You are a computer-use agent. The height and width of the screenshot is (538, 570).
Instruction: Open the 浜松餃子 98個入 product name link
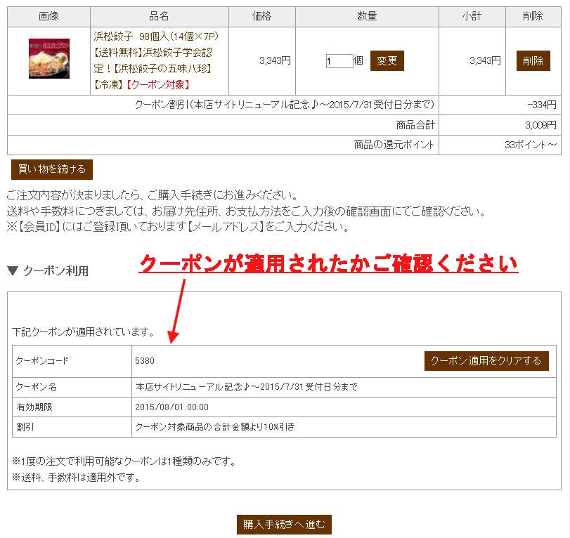pos(156,60)
